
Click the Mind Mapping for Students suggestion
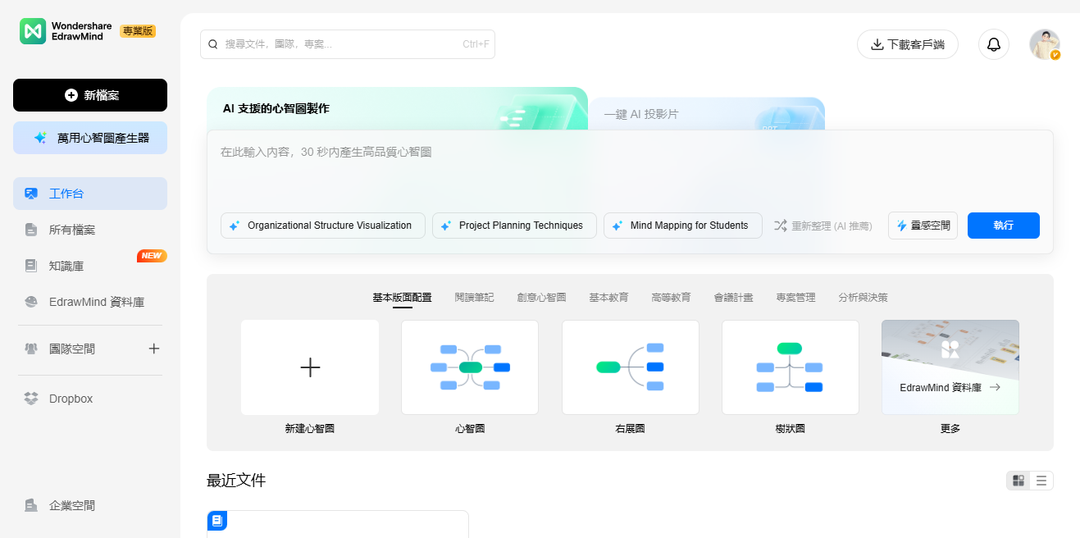pos(682,225)
